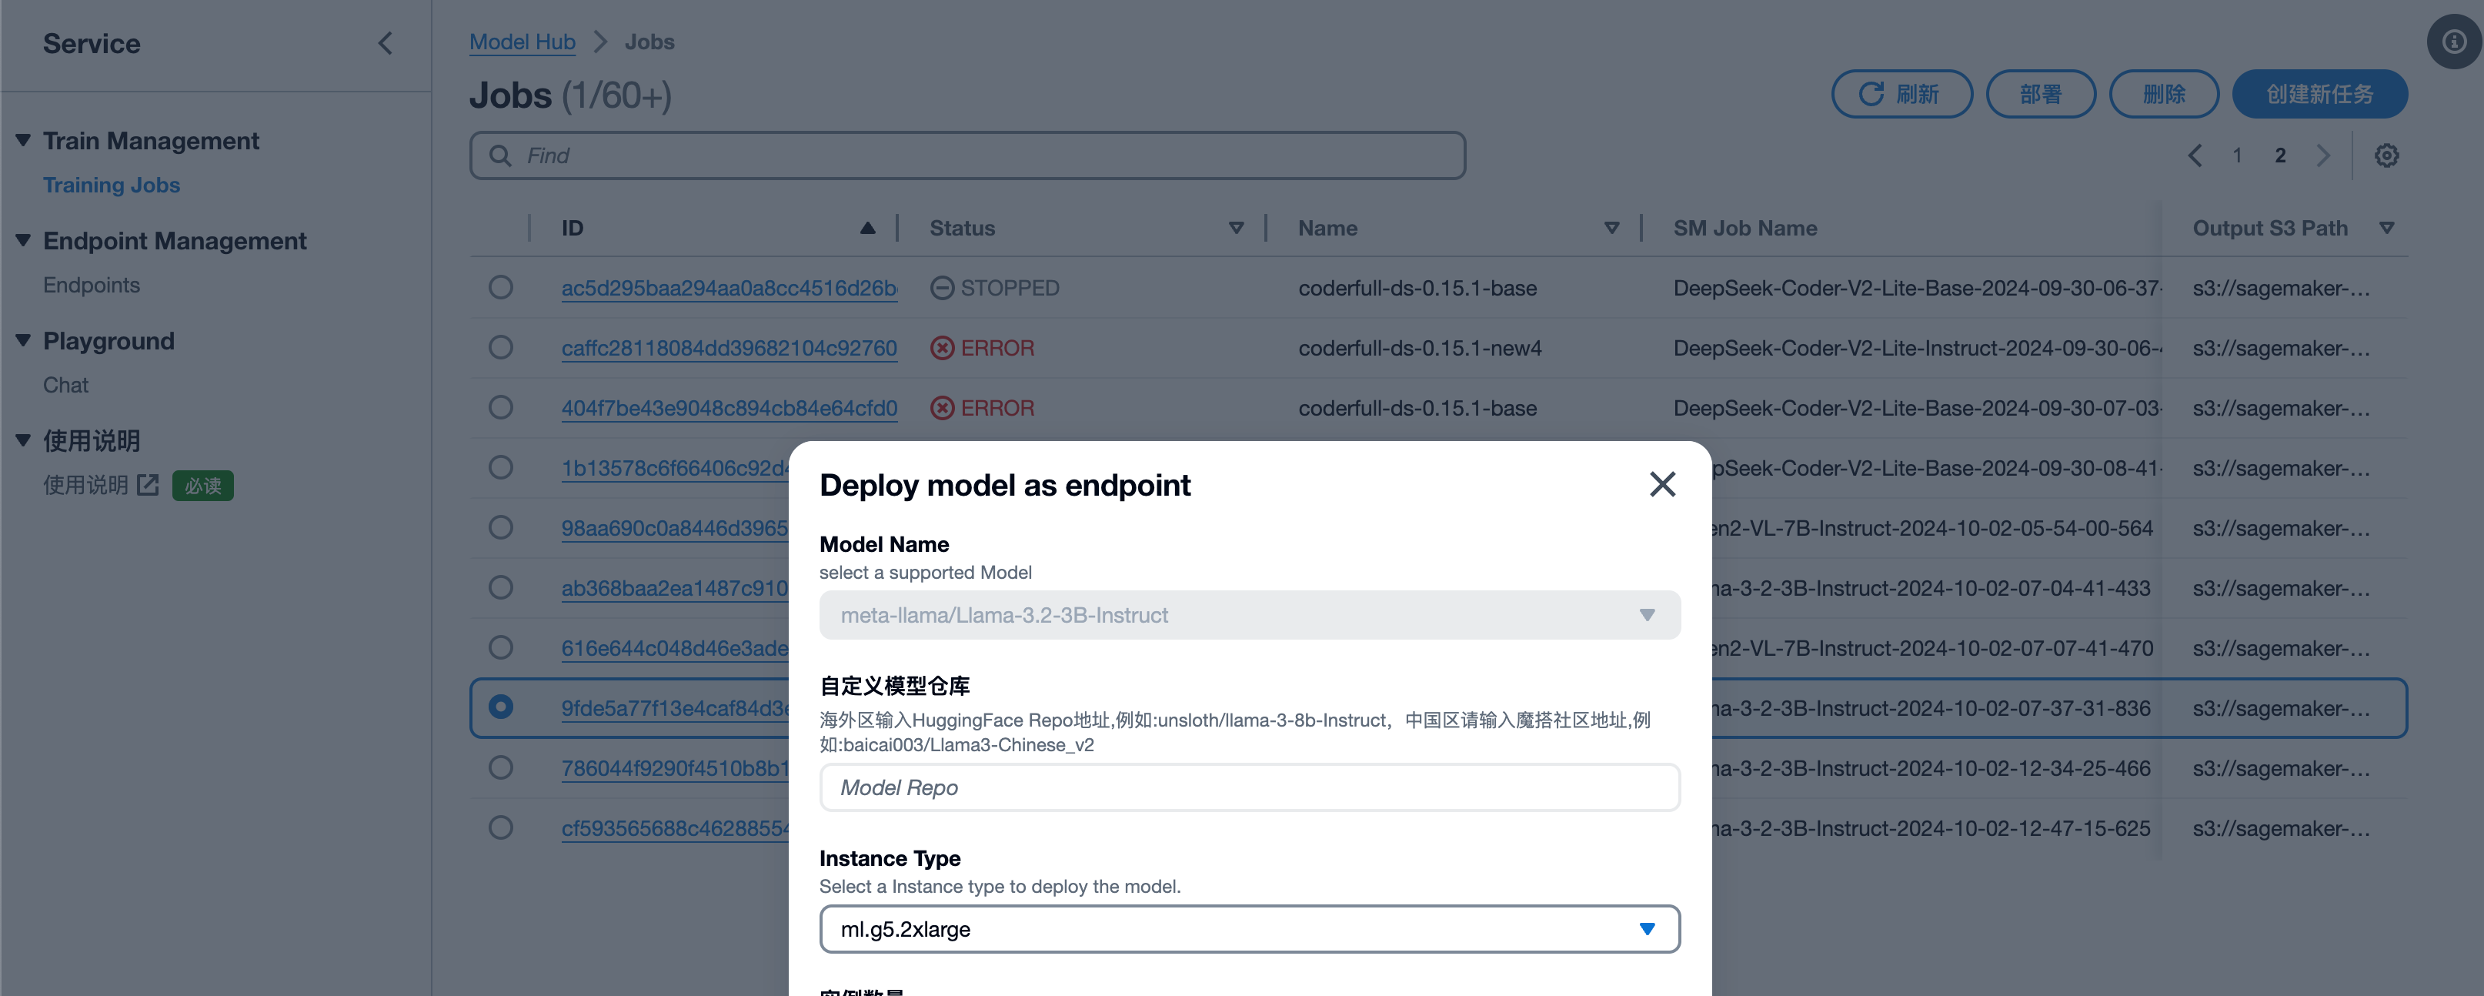Open external link icon for 使用说明
2484x996 pixels.
click(x=148, y=485)
